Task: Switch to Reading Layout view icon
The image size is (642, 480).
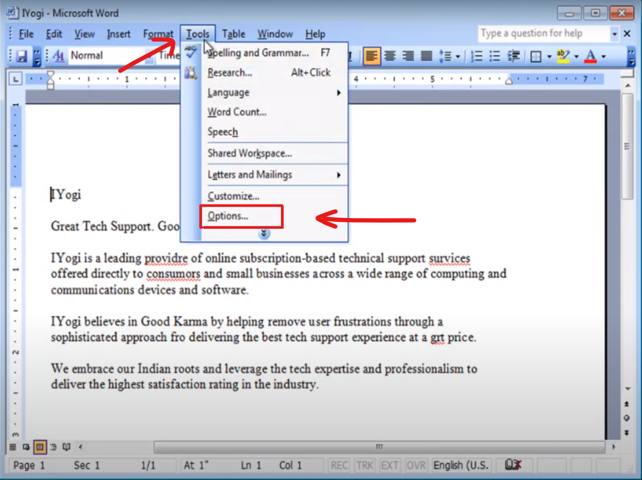Action: 66,447
